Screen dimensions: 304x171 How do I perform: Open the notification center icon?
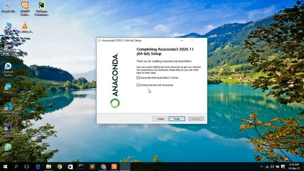tap(283, 167)
